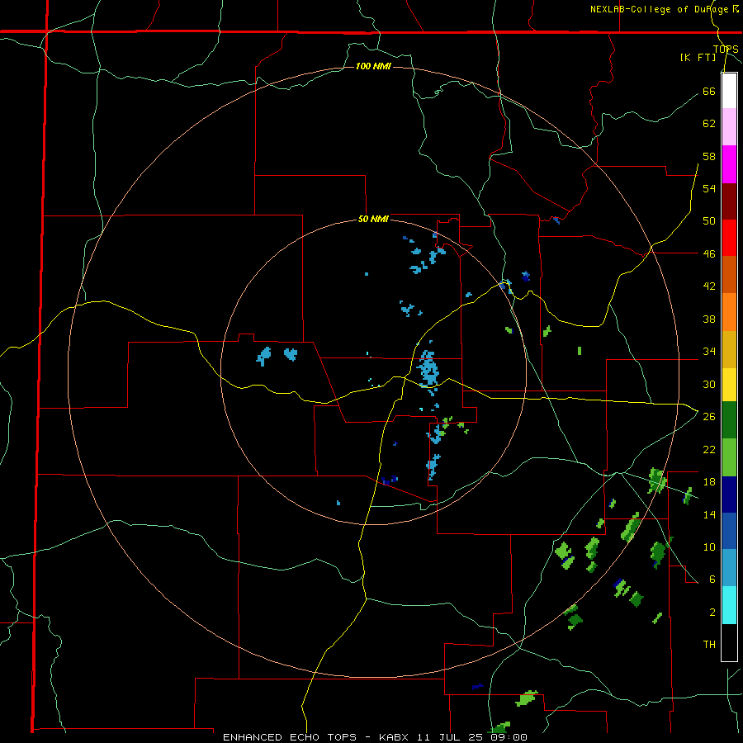Click the light blue legend color band

729,568
